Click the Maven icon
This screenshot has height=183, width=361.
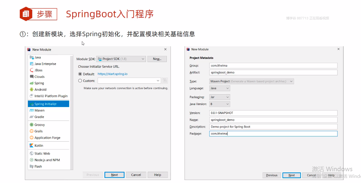(31, 110)
